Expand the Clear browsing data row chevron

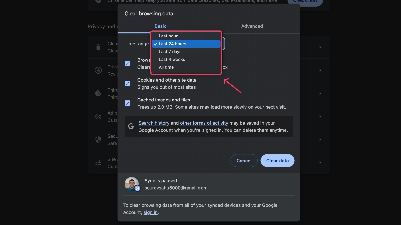pyautogui.click(x=320, y=47)
